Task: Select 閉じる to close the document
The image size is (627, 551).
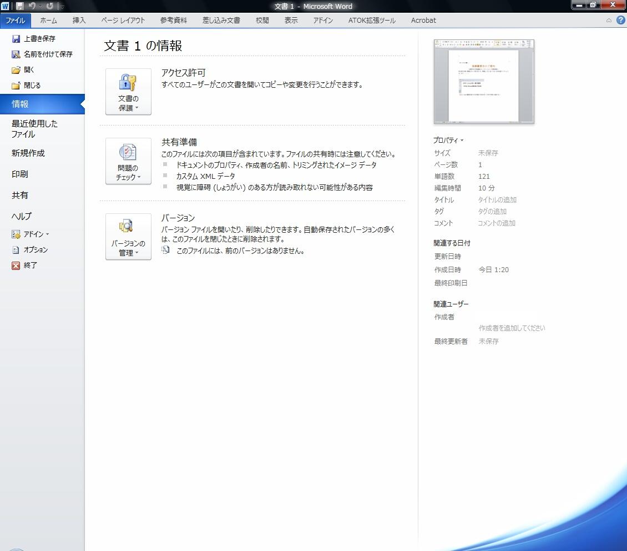Action: 26,85
